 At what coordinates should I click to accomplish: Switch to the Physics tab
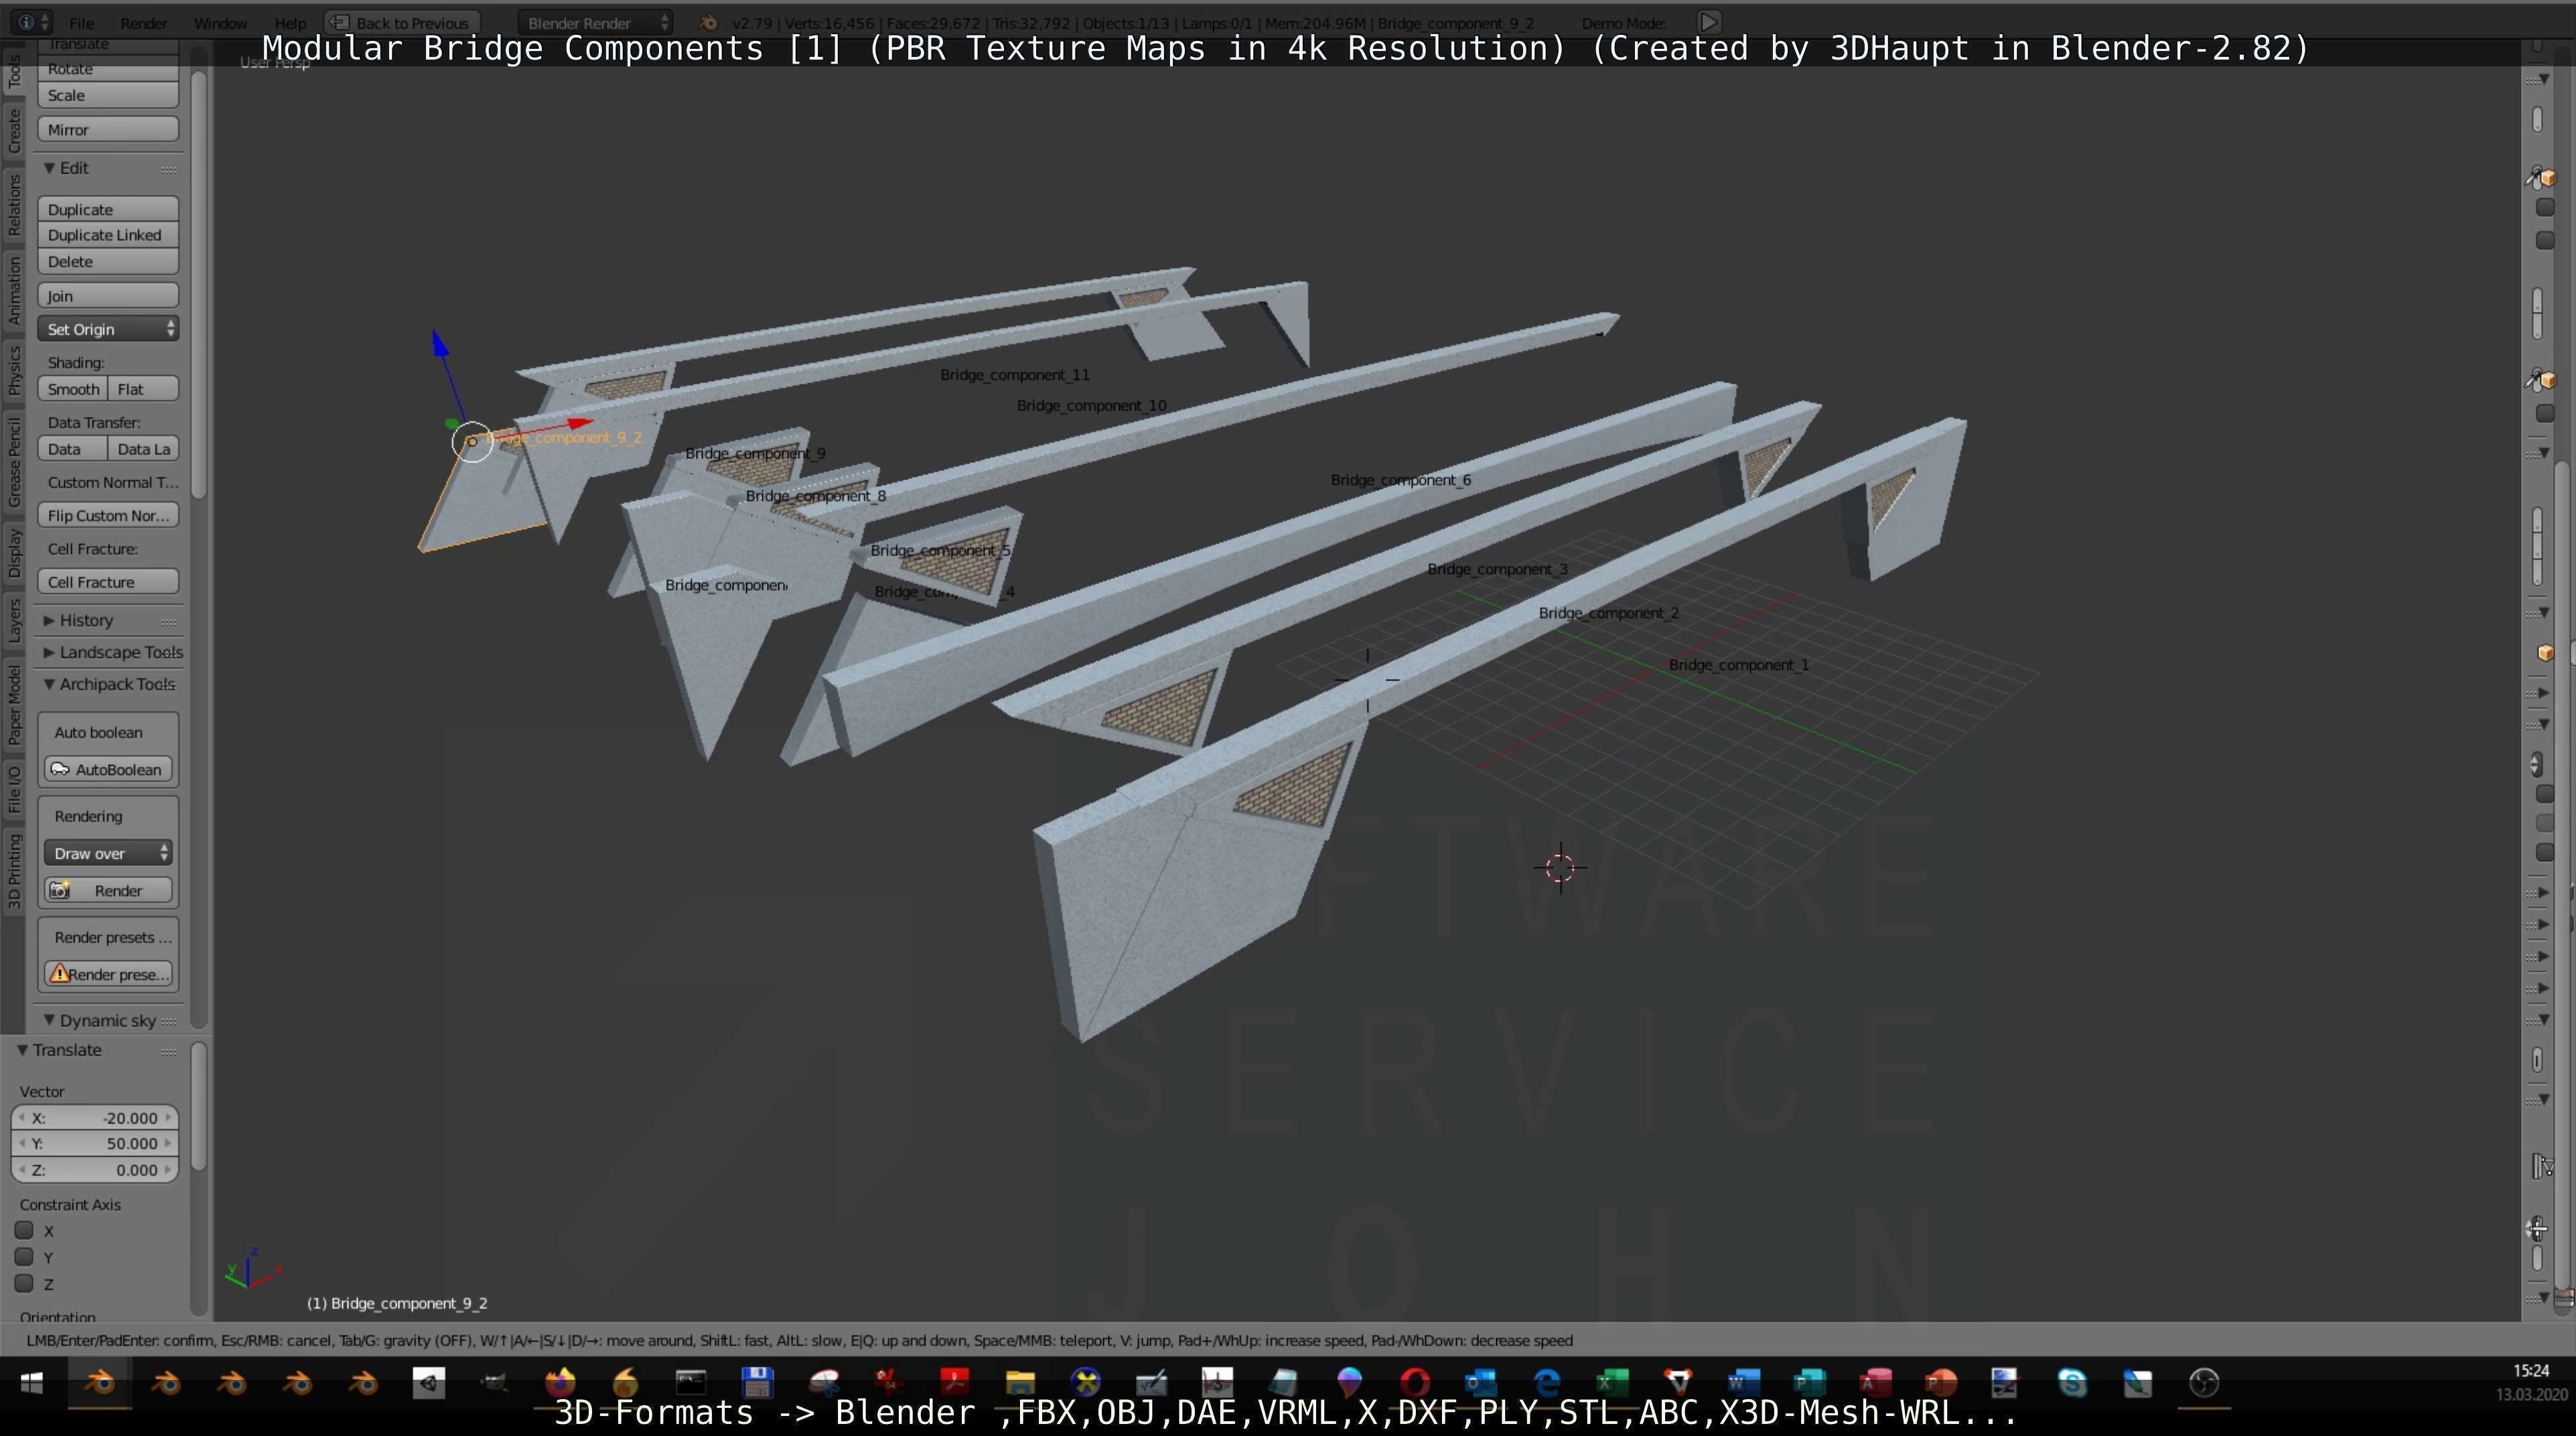(x=14, y=371)
